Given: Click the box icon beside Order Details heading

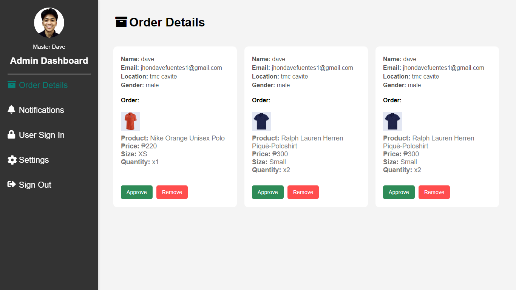Looking at the screenshot, I should 121,22.
